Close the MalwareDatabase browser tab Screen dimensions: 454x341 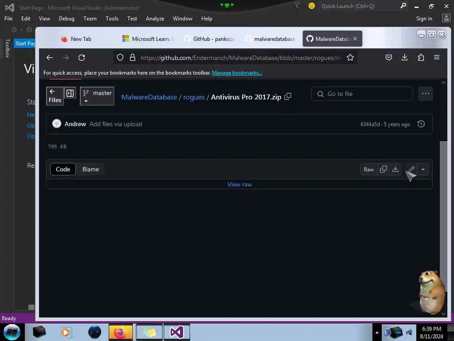[x=355, y=39]
